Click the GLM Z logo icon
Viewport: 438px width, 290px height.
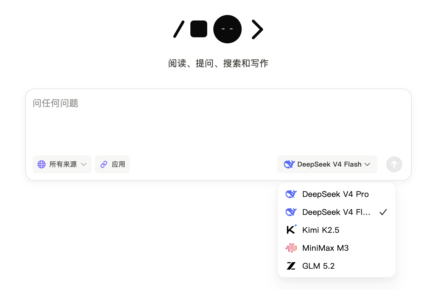pyautogui.click(x=291, y=266)
